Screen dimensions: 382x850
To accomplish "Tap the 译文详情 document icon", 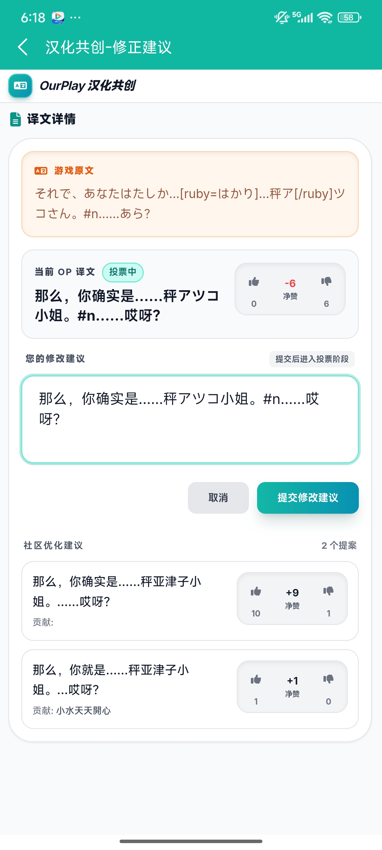I will 15,119.
